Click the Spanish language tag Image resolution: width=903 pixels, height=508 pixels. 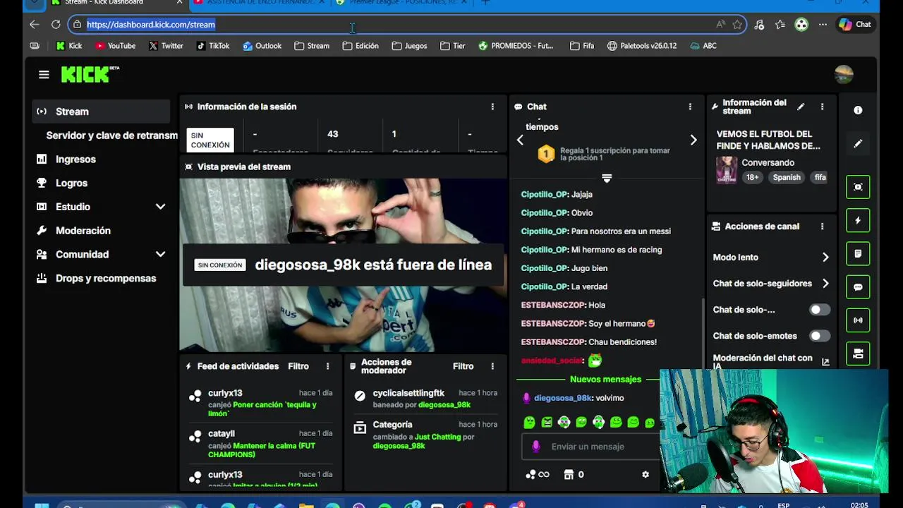click(x=787, y=178)
